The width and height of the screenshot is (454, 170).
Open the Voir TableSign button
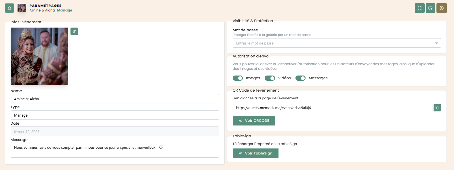(255, 153)
